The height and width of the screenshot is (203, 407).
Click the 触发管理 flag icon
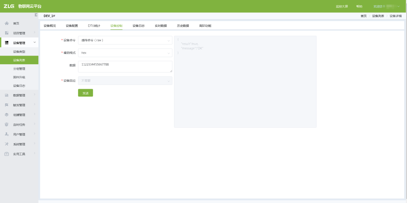coord(6,105)
